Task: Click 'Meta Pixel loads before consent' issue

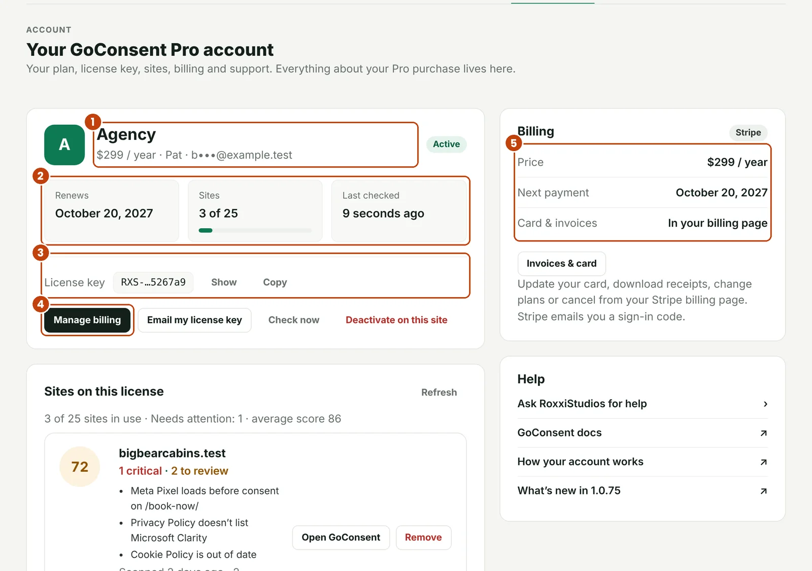Action: click(x=205, y=498)
